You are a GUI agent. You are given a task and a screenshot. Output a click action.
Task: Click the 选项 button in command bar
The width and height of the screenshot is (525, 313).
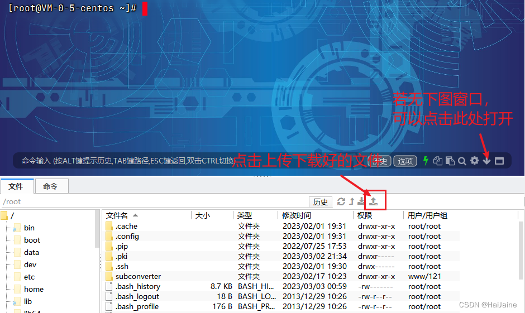point(405,161)
